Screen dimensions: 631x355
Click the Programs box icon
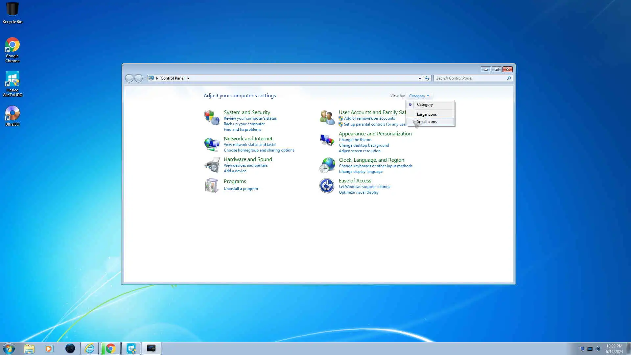[212, 185]
